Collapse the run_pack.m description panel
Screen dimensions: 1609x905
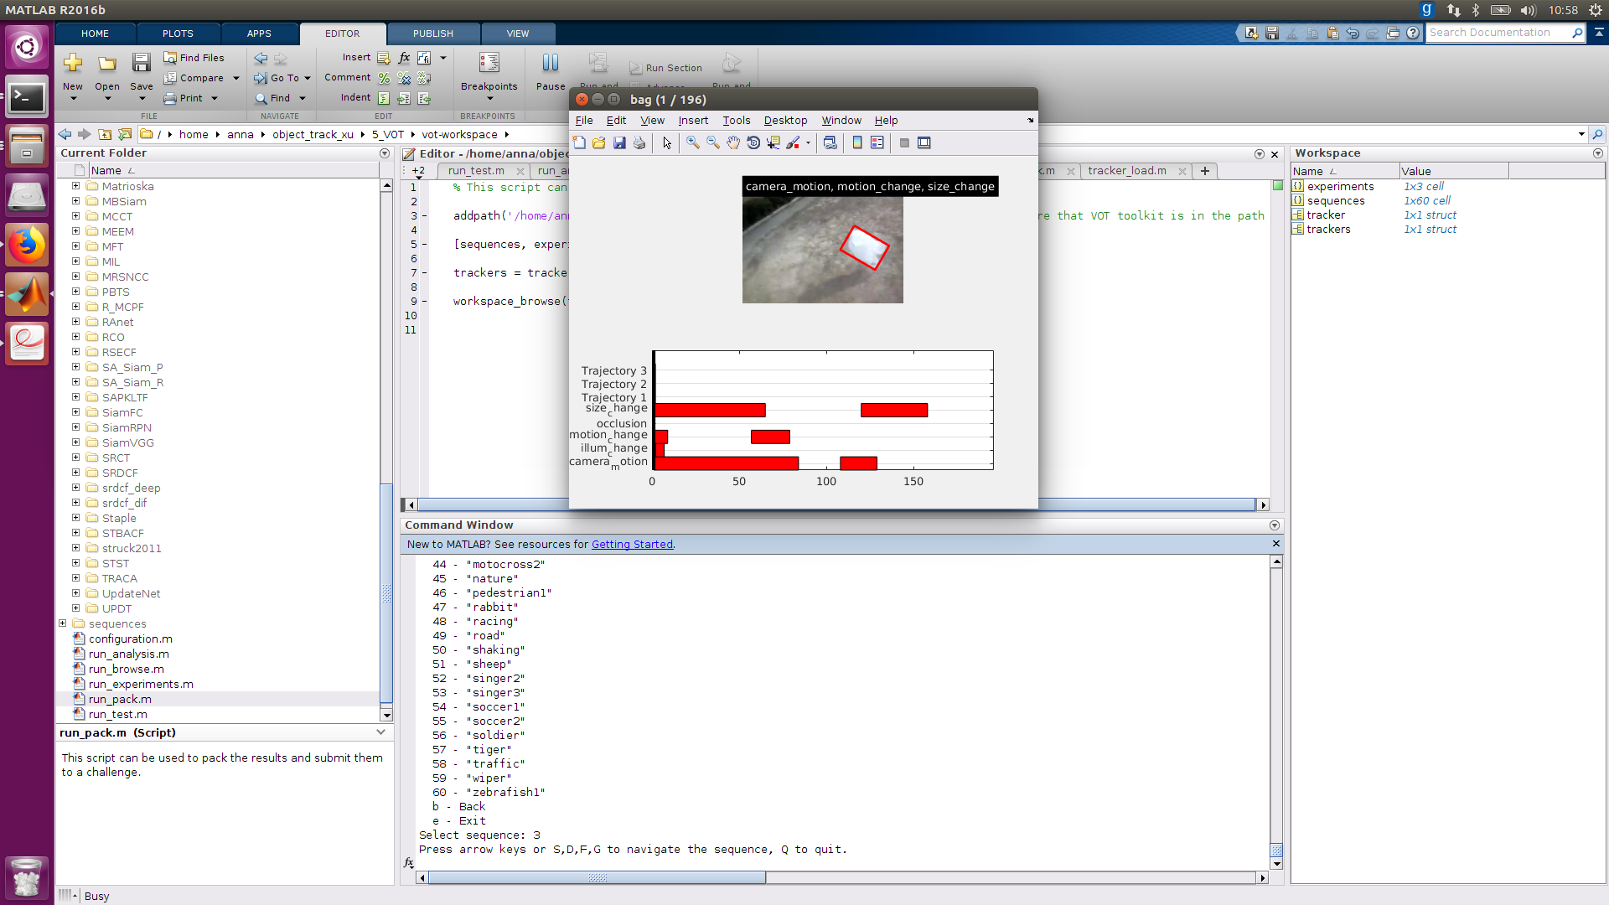coord(382,732)
